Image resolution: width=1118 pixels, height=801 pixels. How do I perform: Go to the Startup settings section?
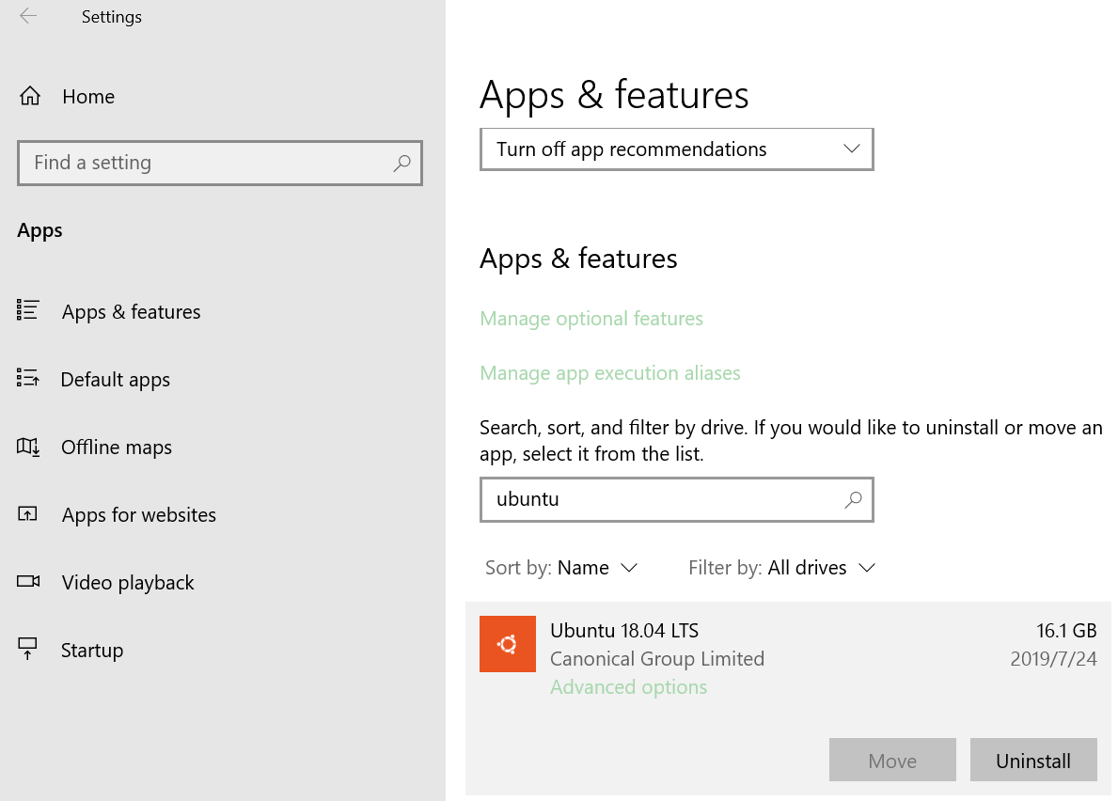pos(92,651)
